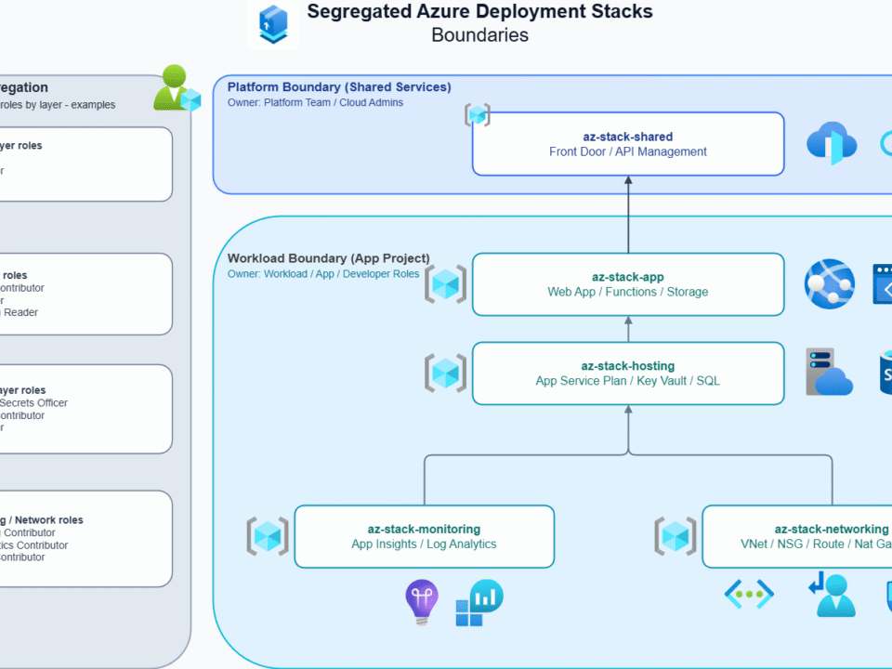
Task: Click the Web App globe icon
Action: pyautogui.click(x=829, y=283)
